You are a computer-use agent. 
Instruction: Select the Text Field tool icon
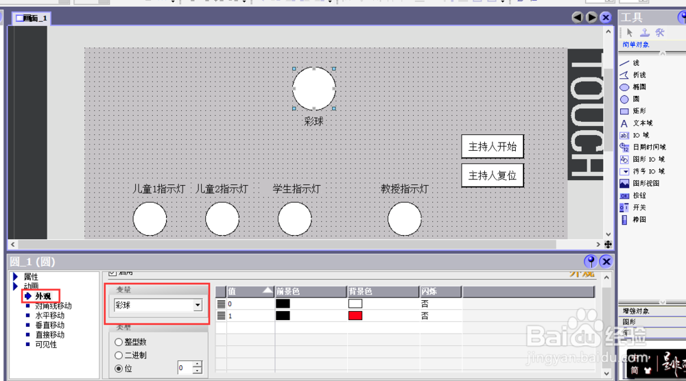coord(624,123)
